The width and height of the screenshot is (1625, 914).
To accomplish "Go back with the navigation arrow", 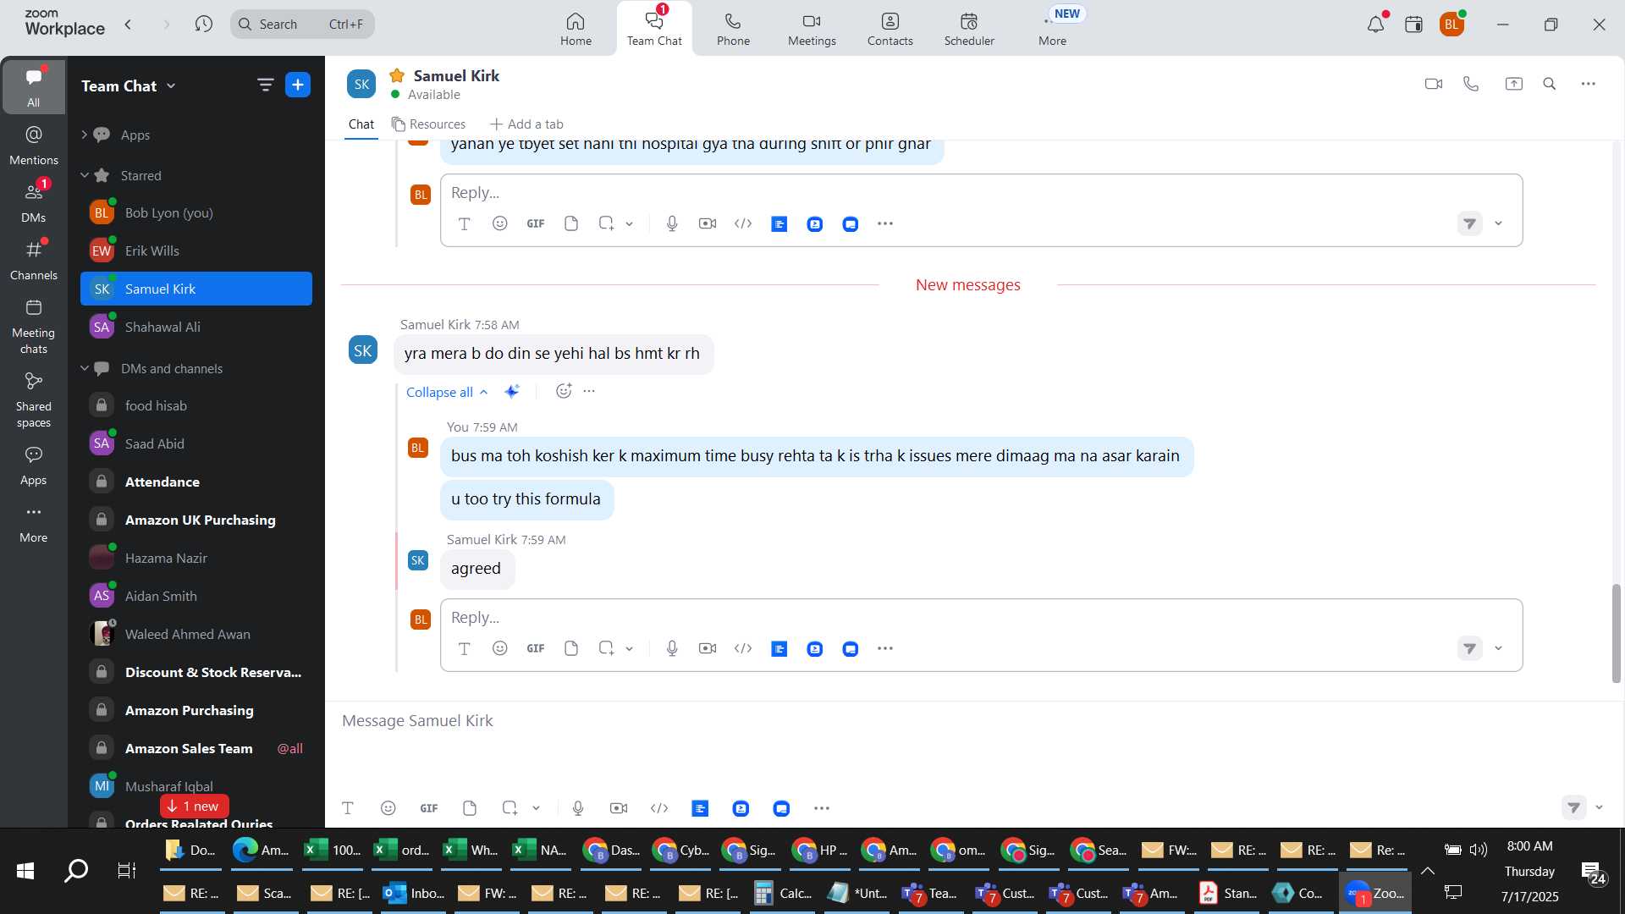I will point(128,24).
